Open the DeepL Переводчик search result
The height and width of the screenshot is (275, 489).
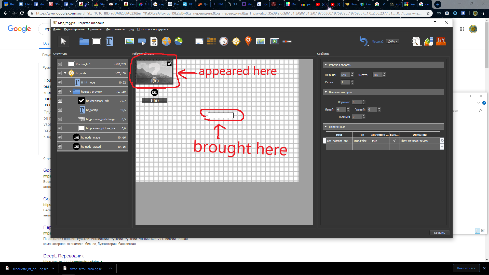click(63, 256)
